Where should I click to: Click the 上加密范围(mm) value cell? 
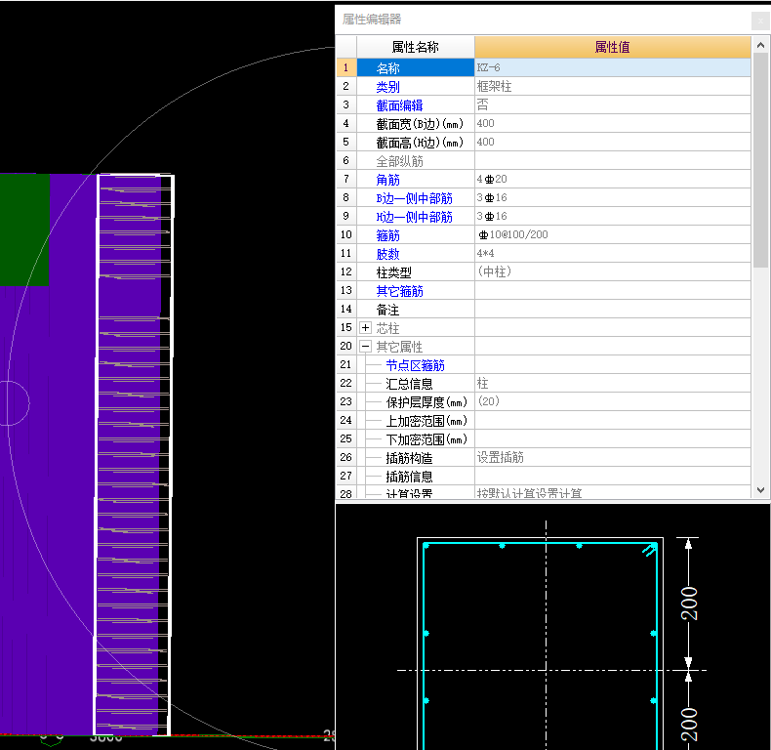[612, 420]
